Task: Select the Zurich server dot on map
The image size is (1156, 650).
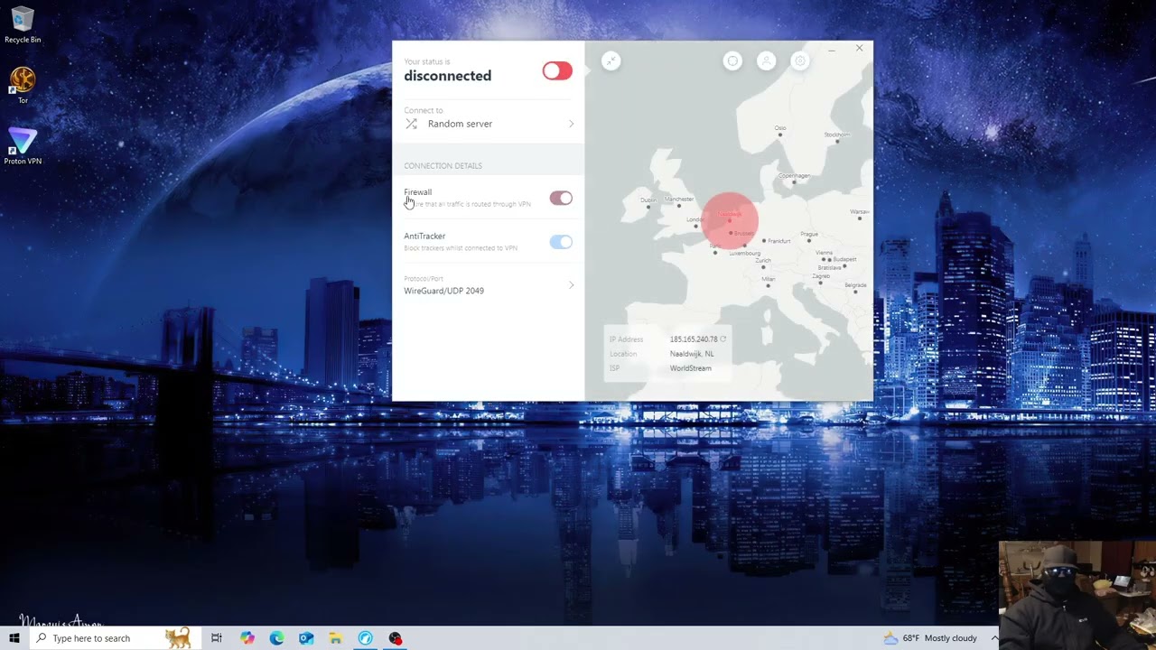Action: [x=763, y=267]
